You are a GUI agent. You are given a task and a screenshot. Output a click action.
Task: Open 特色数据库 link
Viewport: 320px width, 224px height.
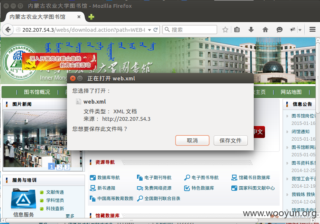202,188
